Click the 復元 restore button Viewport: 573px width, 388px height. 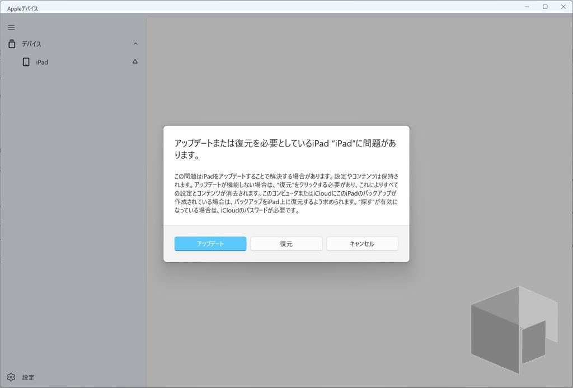[286, 244]
